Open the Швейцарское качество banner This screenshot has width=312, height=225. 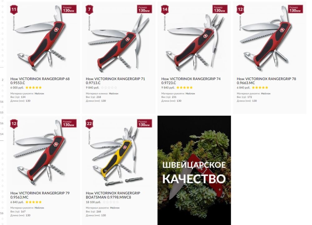click(x=194, y=170)
